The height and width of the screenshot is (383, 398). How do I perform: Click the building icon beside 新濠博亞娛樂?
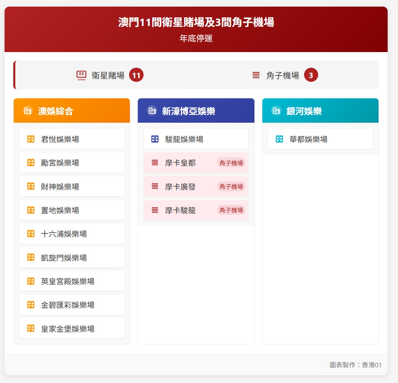click(152, 111)
